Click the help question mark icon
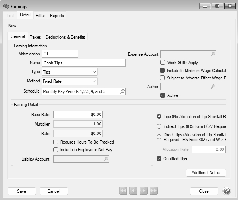The height and width of the screenshot is (200, 238). click(x=226, y=191)
